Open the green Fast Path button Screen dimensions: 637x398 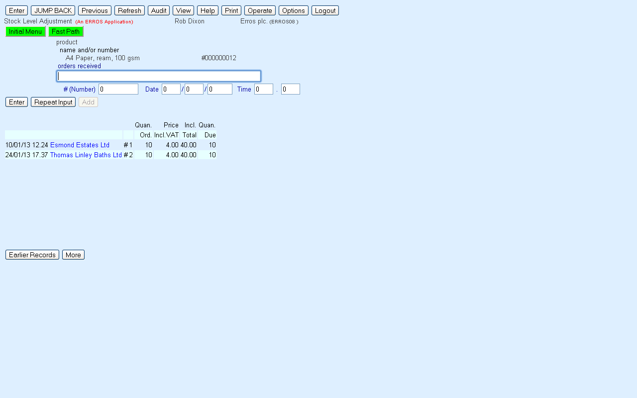point(66,31)
